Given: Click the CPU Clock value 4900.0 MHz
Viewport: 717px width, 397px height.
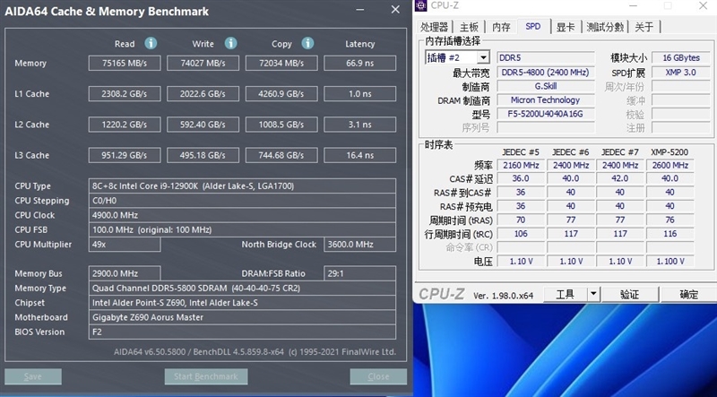Looking at the screenshot, I should click(242, 215).
